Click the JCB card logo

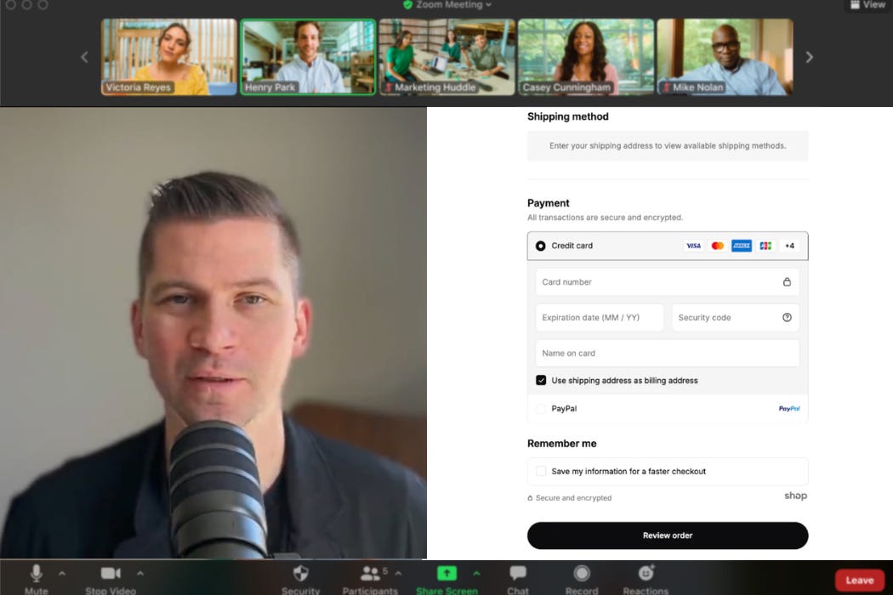765,246
